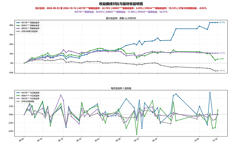Screen dimensions: 242x148
Task: Click legend entry 99034*** 策略收益率
Action: click(28, 28)
